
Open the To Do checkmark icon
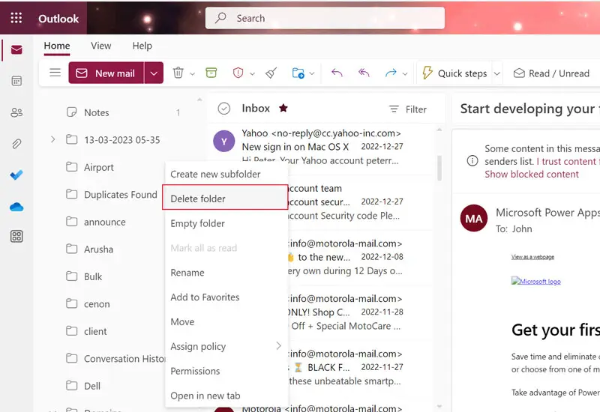tap(16, 175)
